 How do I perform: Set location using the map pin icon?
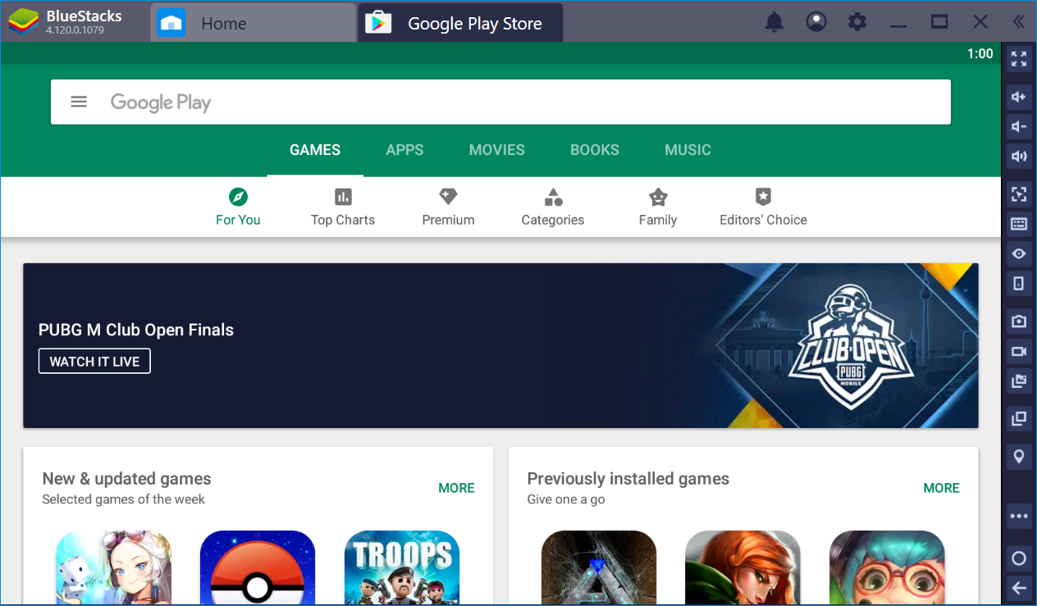[x=1019, y=457]
